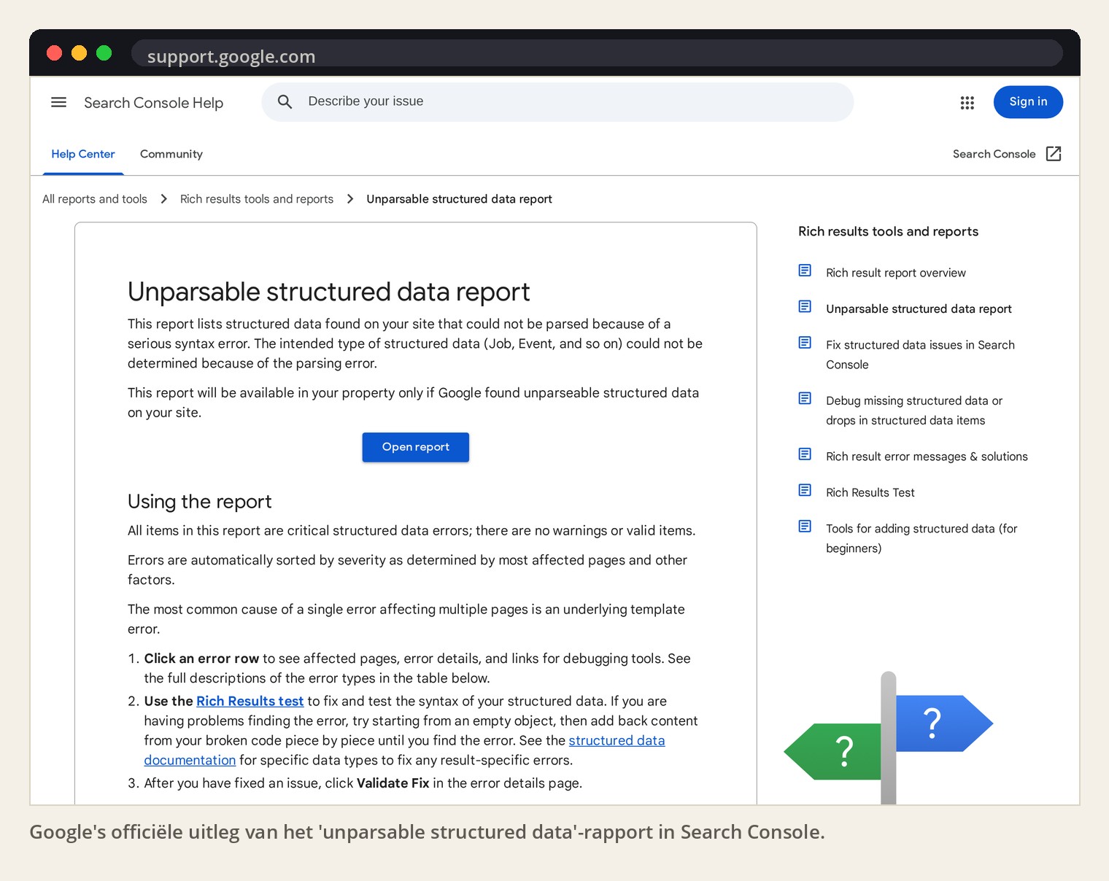Click document icon beside Rich Results Test
Viewport: 1109px width, 881px height.
[x=805, y=490]
